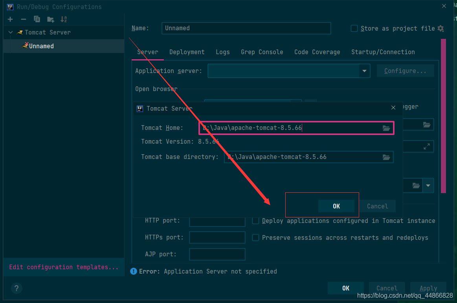Create new configuration folder icon
This screenshot has width=457, height=303.
point(50,20)
